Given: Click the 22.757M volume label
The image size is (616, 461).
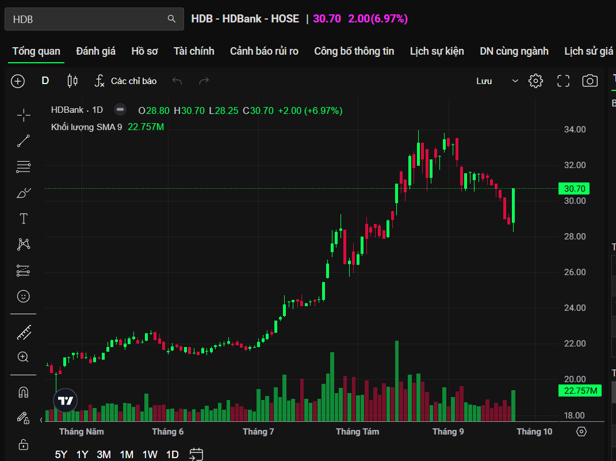Looking at the screenshot, I should pyautogui.click(x=580, y=391).
